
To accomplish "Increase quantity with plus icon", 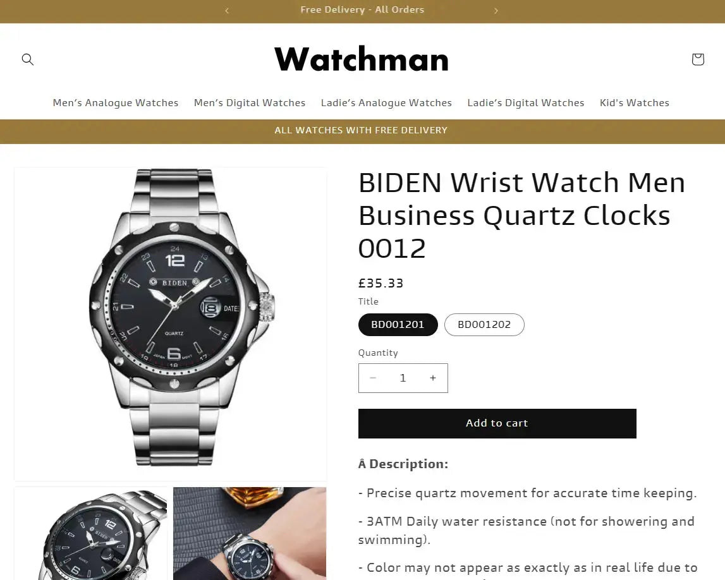I will click(433, 378).
